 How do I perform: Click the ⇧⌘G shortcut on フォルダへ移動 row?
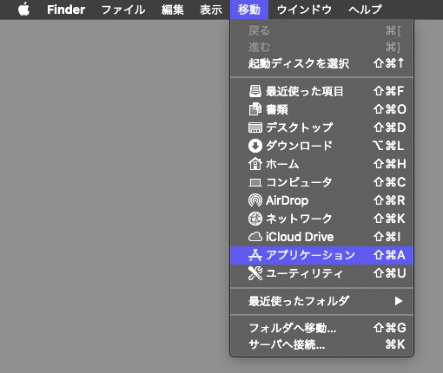click(390, 328)
